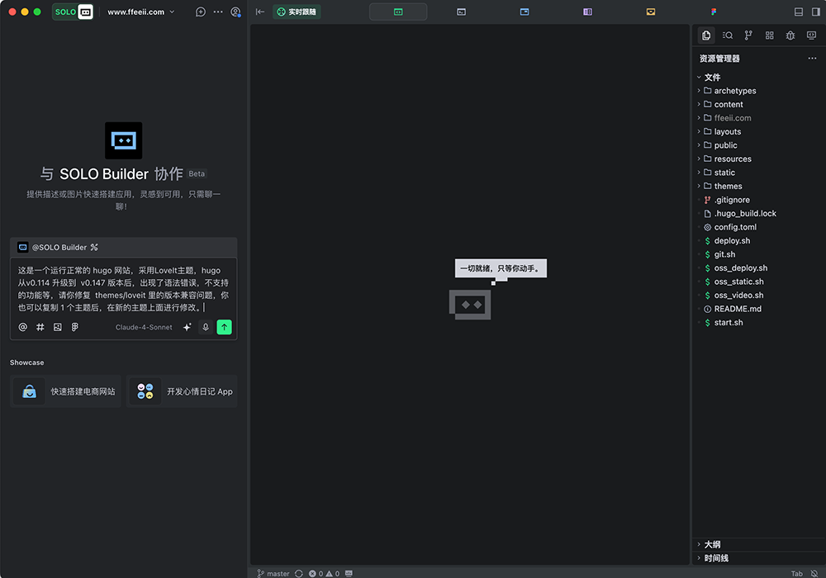Collapse the left sidebar with arrow toggle
Image resolution: width=826 pixels, height=578 pixels.
tap(259, 12)
